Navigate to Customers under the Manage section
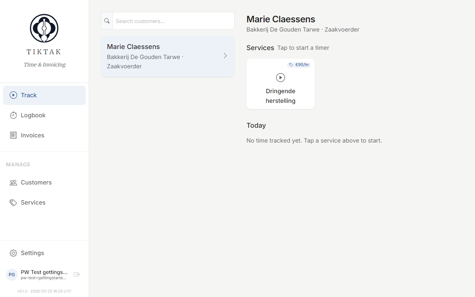 36,182
